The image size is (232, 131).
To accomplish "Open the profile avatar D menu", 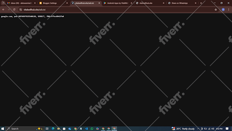I will pyautogui.click(x=223, y=10).
